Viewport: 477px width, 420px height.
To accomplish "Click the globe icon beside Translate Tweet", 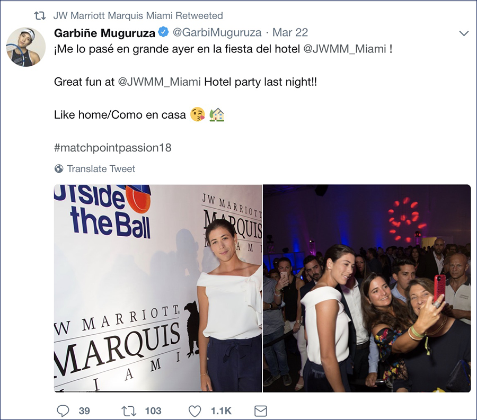I will pyautogui.click(x=59, y=168).
